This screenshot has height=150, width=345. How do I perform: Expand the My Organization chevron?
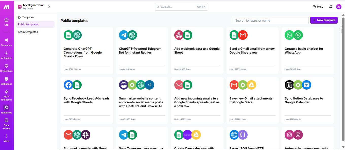click(49, 7)
